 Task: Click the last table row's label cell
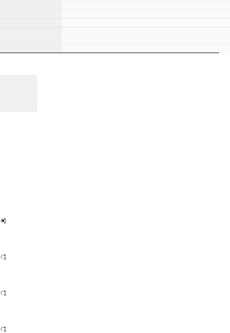31,48
